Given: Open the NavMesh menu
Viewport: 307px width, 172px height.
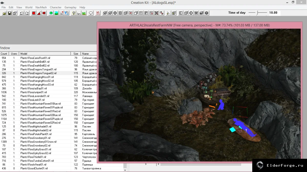Looking at the screenshot, I should [x=41, y=7].
